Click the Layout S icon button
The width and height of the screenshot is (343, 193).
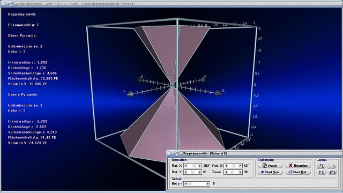[332, 172]
